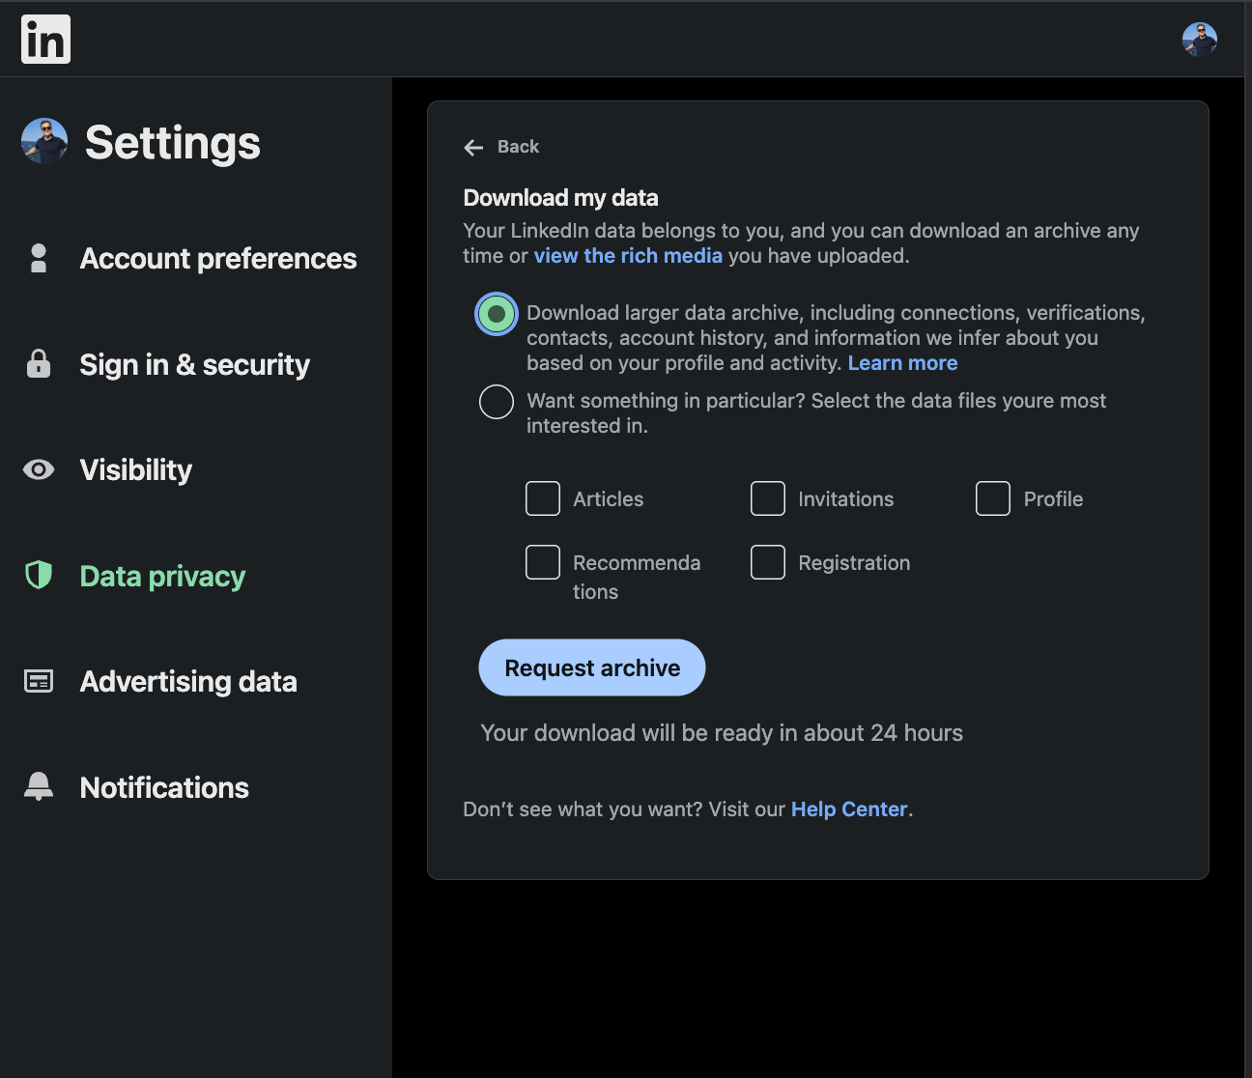Check the Invitations data file option
The height and width of the screenshot is (1078, 1252).
768,498
